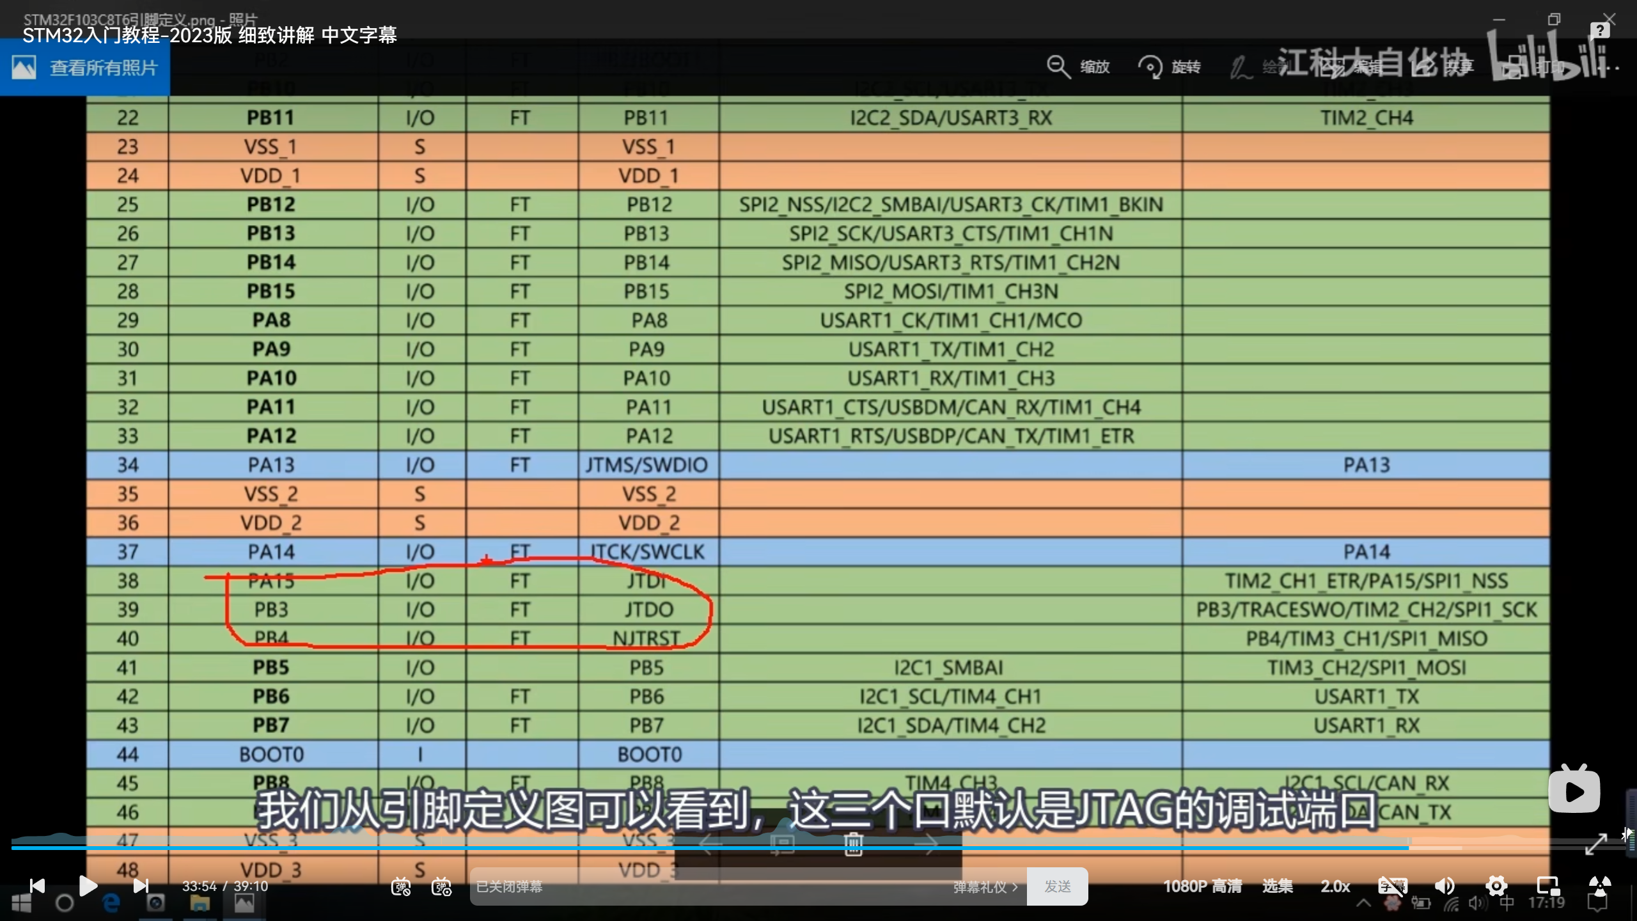Click the video title text

(x=210, y=35)
